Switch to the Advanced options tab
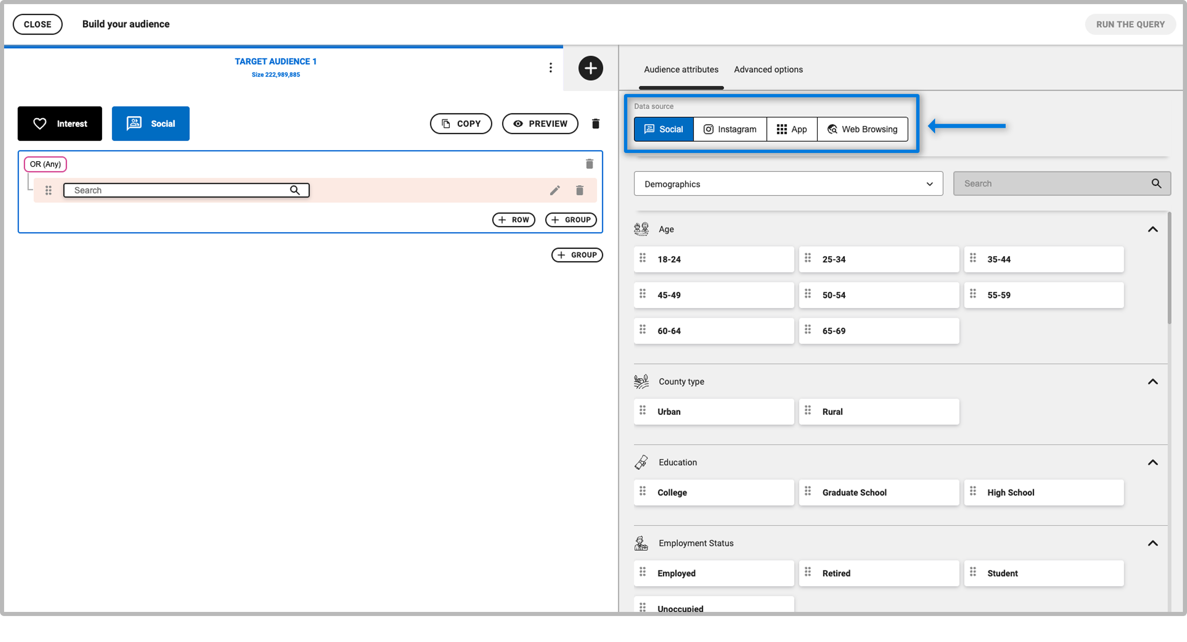 768,70
